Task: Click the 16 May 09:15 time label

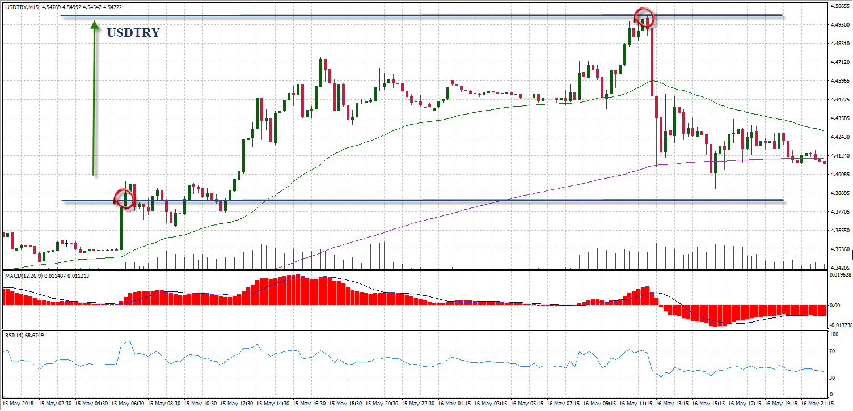Action: coord(599,404)
